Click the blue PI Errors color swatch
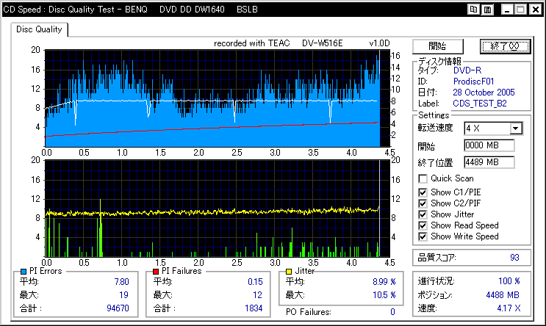 pyautogui.click(x=24, y=272)
